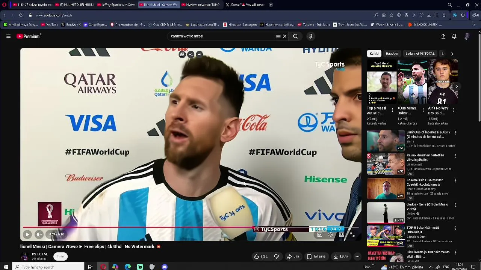The width and height of the screenshot is (481, 270).
Task: Open options for Kokemuksia HCA video
Action: point(455,180)
